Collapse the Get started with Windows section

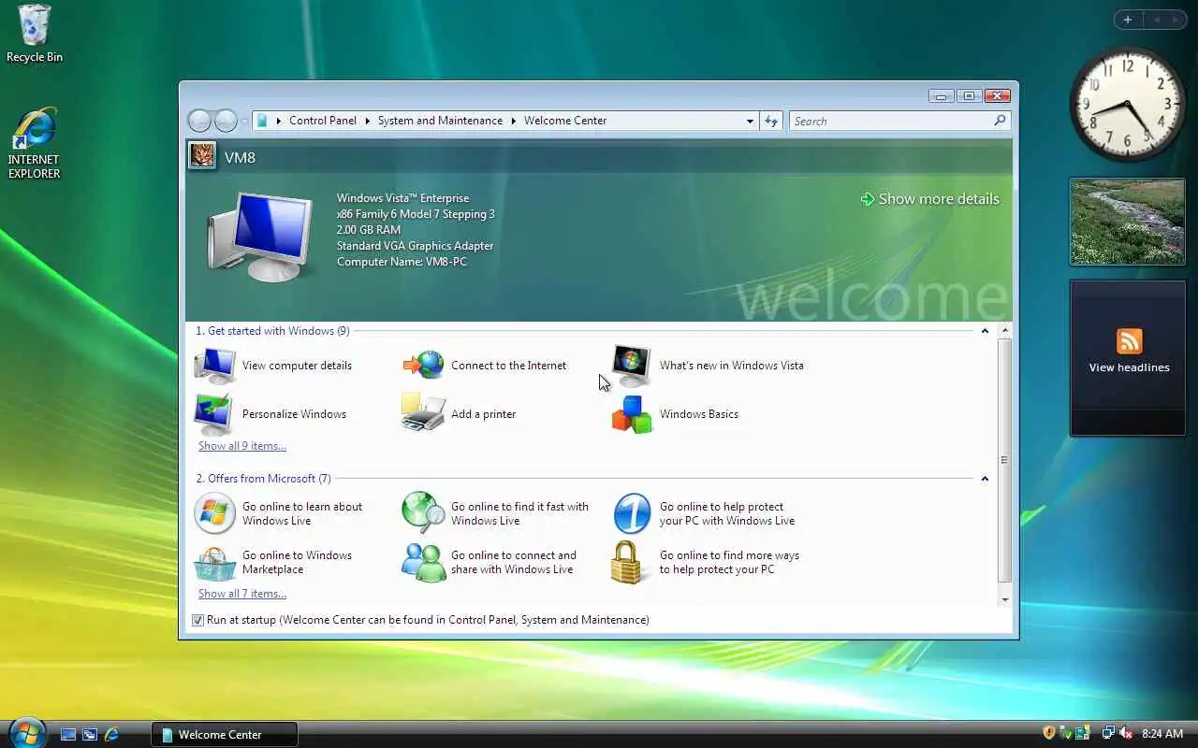pyautogui.click(x=985, y=331)
